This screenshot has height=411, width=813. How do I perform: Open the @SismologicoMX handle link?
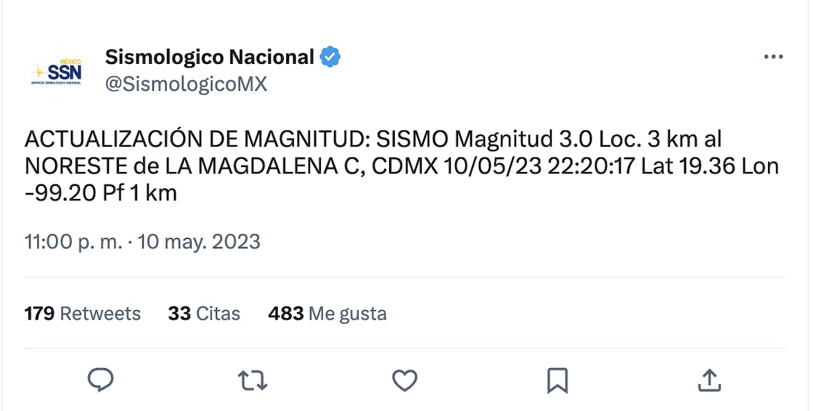coord(186,84)
